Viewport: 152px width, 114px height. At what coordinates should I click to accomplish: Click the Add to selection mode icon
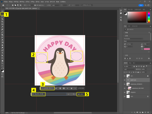pyautogui.click(x=15, y=5)
